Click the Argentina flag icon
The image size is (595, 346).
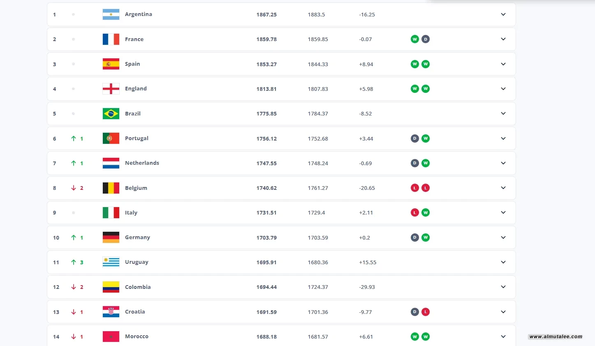tap(111, 14)
